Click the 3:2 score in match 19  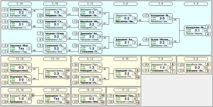tap(22, 13)
